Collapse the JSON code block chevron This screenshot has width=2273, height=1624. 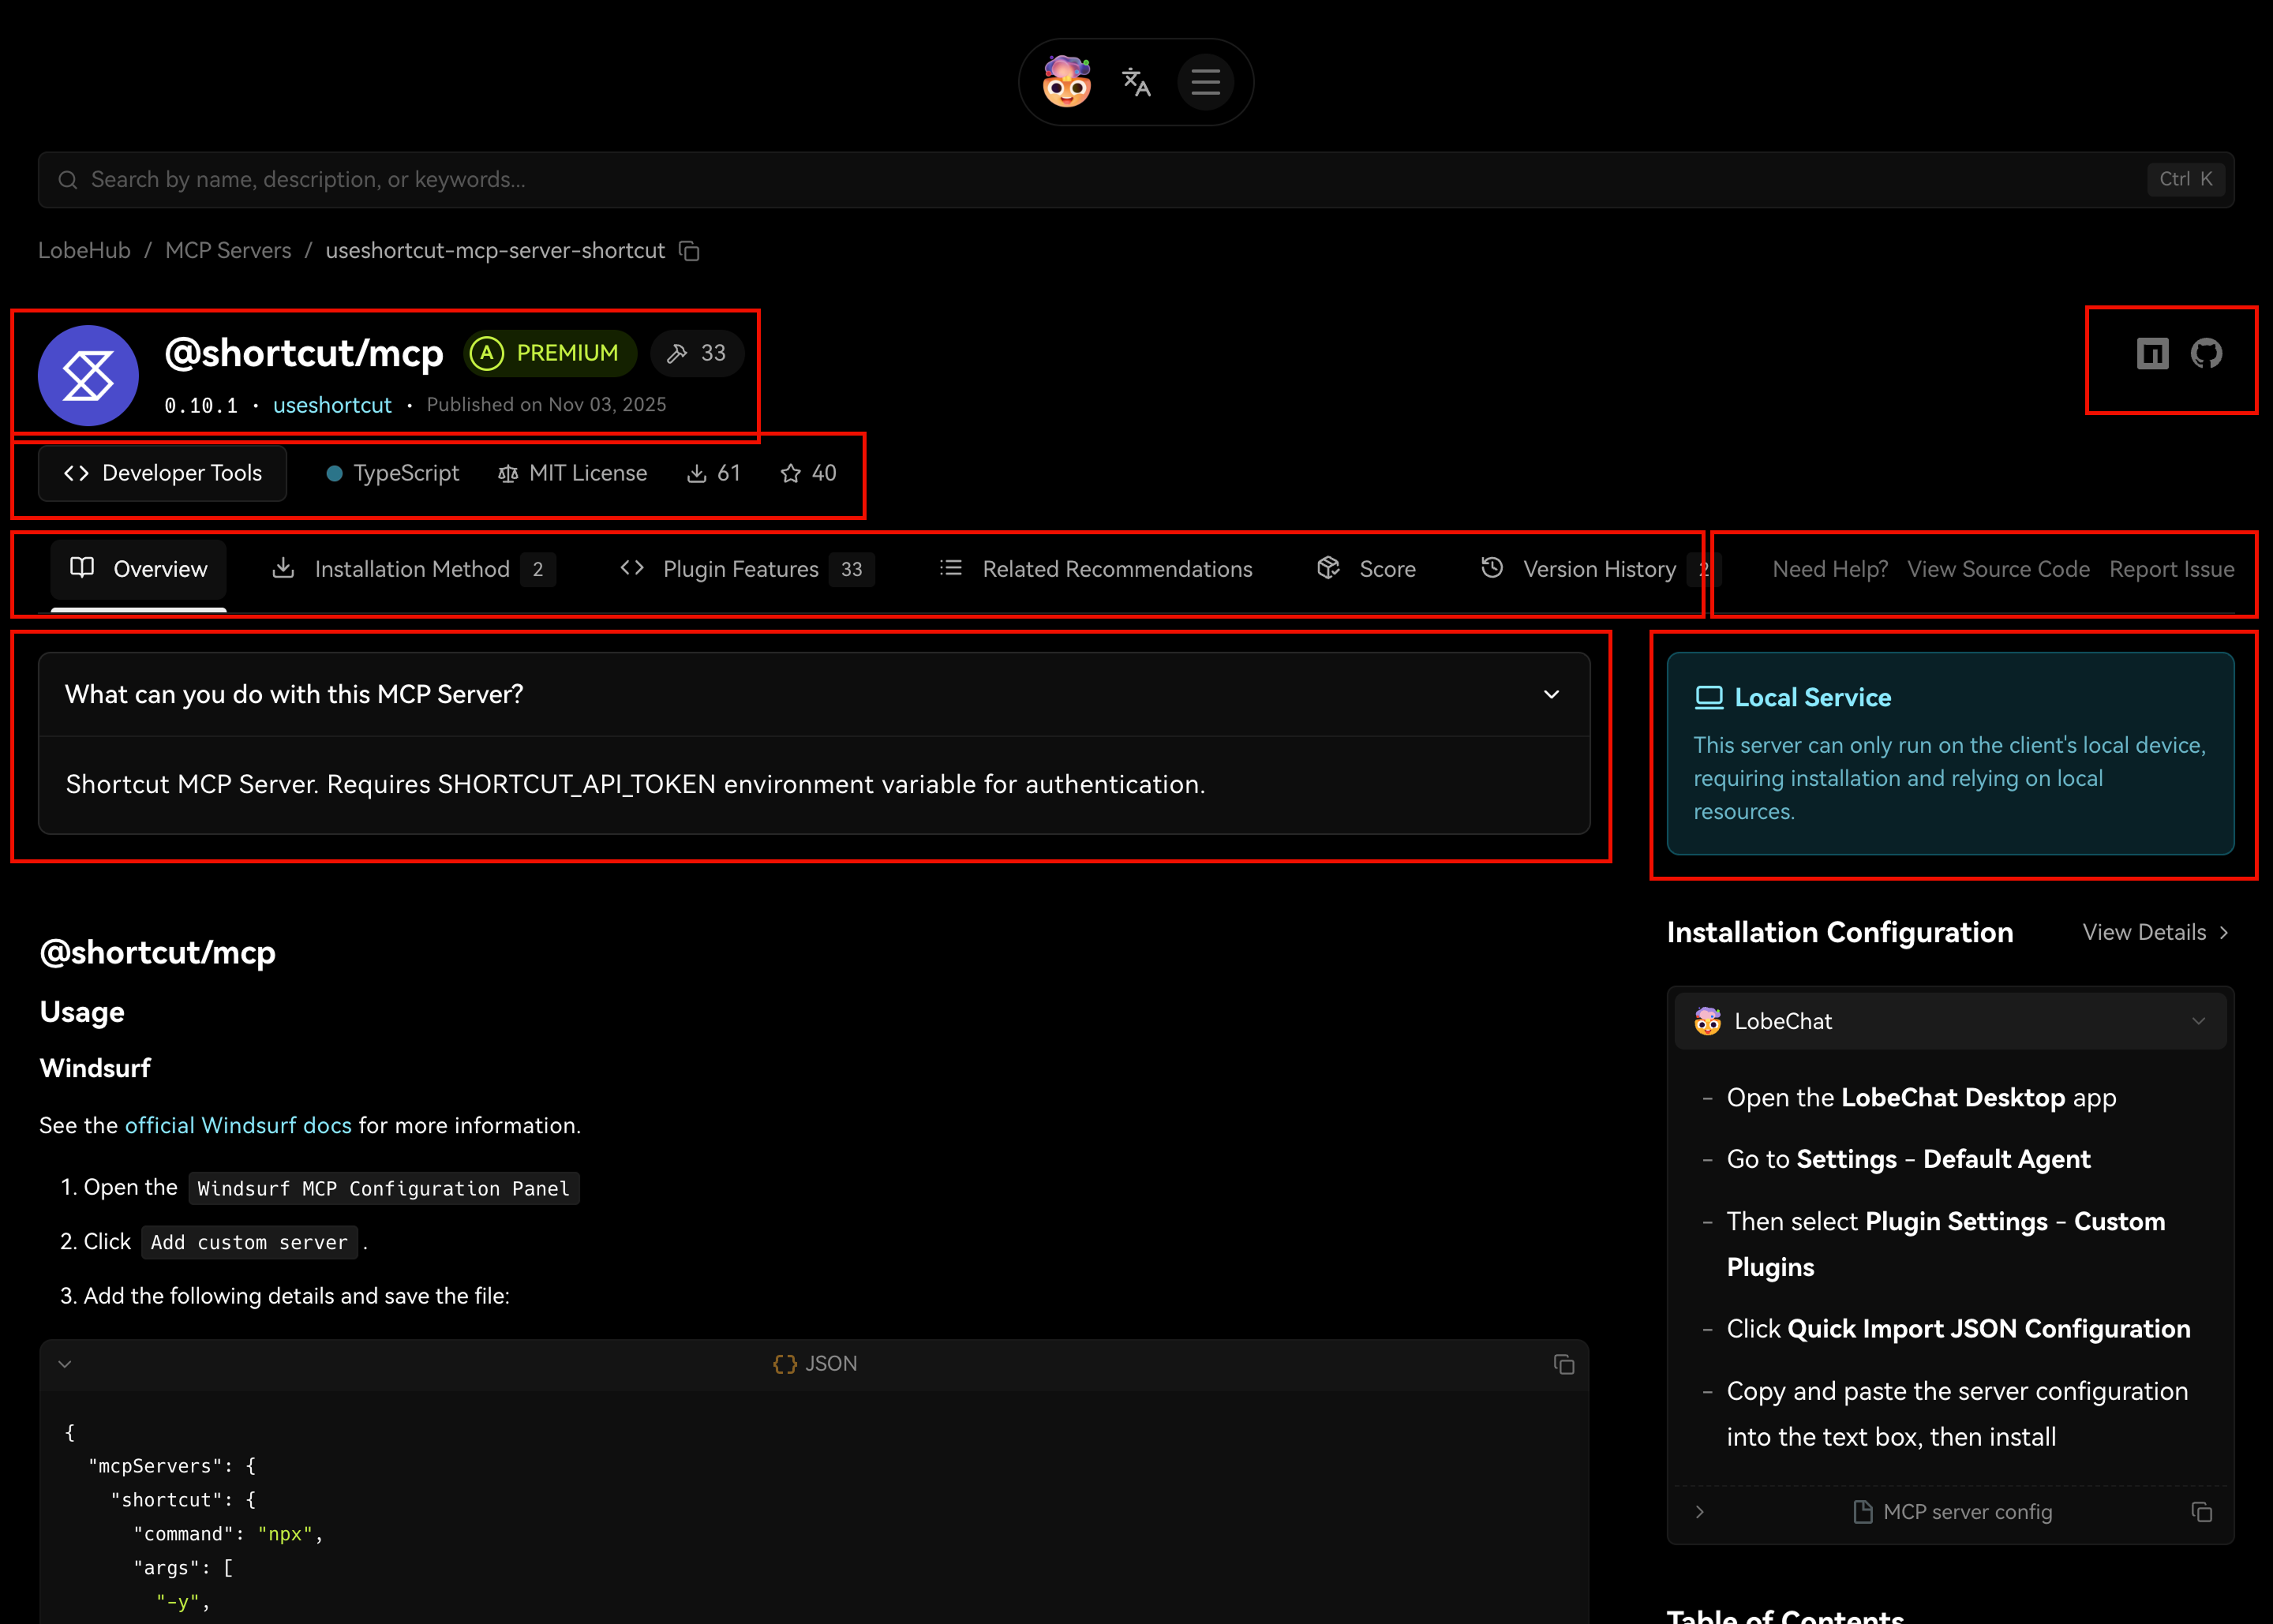65,1364
